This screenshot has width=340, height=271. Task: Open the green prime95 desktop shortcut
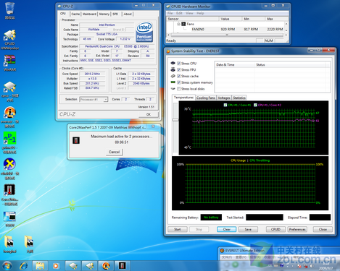[9, 142]
